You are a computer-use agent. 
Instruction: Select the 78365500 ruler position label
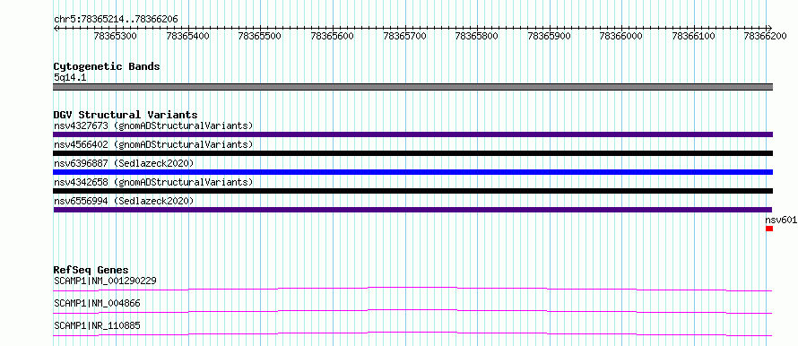click(260, 36)
